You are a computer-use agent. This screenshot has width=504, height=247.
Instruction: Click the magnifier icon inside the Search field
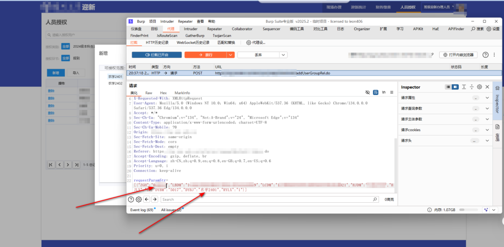point(375,199)
